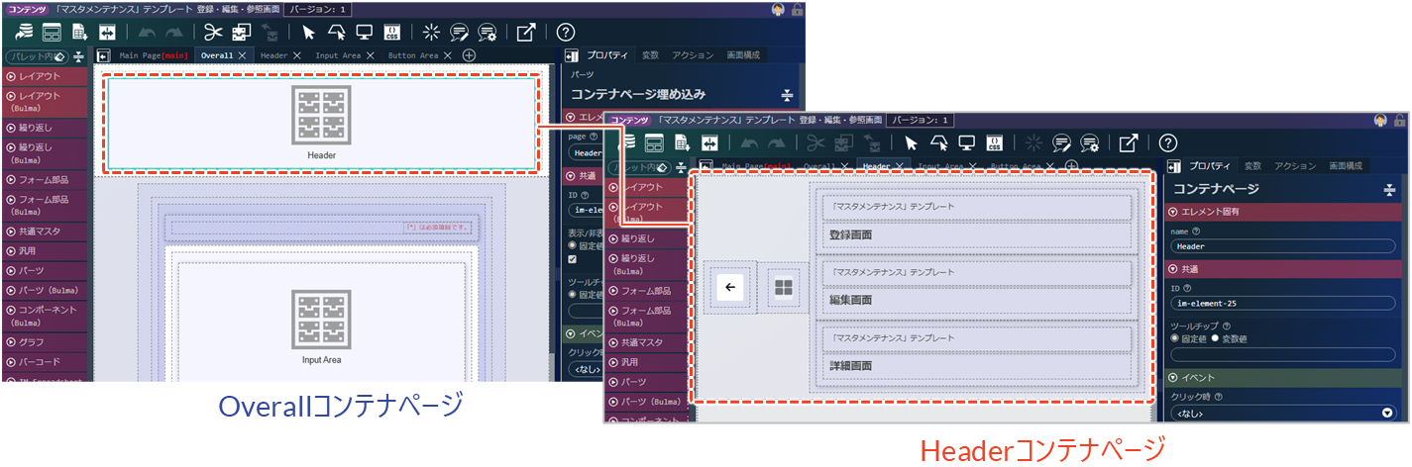
Task: Click the help question mark in right toolbar
Action: click(1168, 143)
